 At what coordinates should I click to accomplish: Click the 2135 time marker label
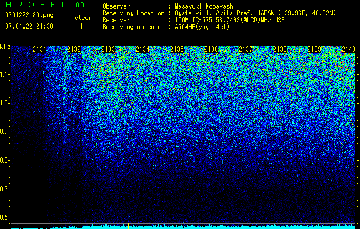click(x=177, y=49)
